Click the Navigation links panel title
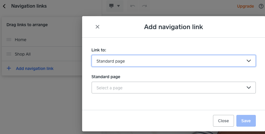Screen dimensions: 265x134 pyautogui.click(x=29, y=6)
